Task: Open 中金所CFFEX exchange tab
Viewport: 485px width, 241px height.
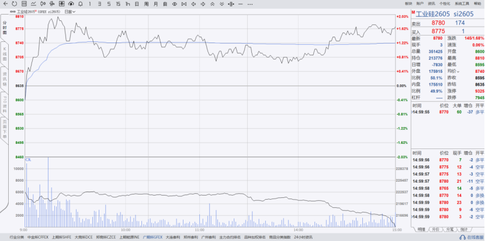Action: (38, 238)
